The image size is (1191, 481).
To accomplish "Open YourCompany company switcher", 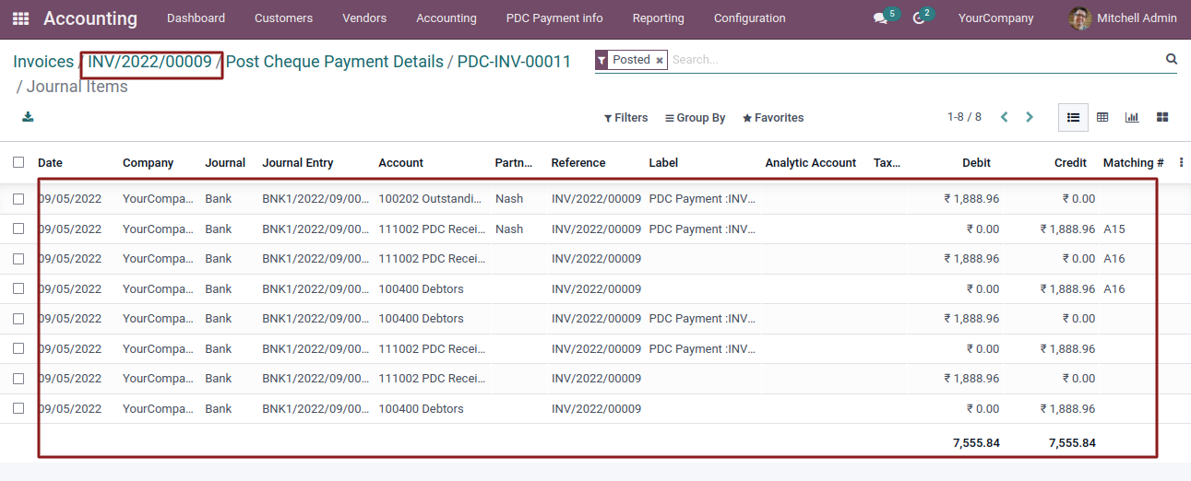I will pyautogui.click(x=996, y=18).
